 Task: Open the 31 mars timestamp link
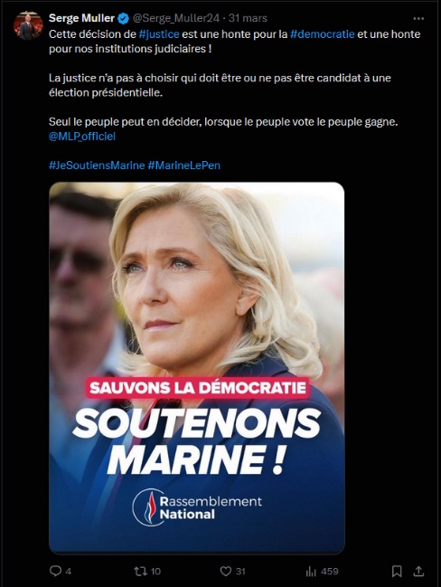[248, 18]
